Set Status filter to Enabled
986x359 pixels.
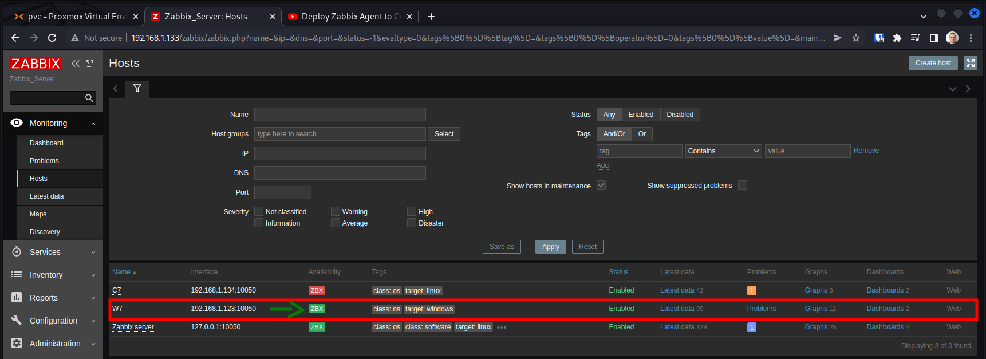click(641, 115)
